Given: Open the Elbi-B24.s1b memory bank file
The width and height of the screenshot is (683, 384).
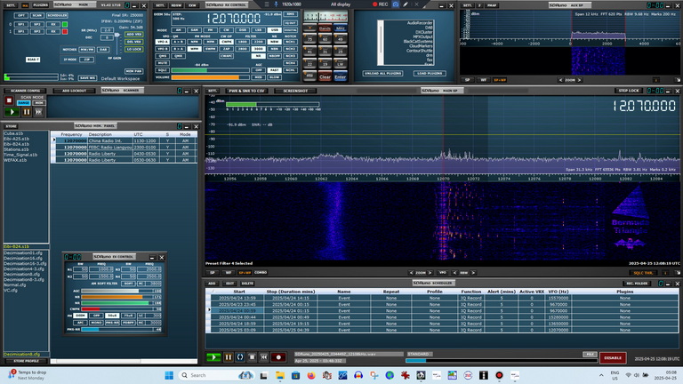Looking at the screenshot, I should 15,144.
